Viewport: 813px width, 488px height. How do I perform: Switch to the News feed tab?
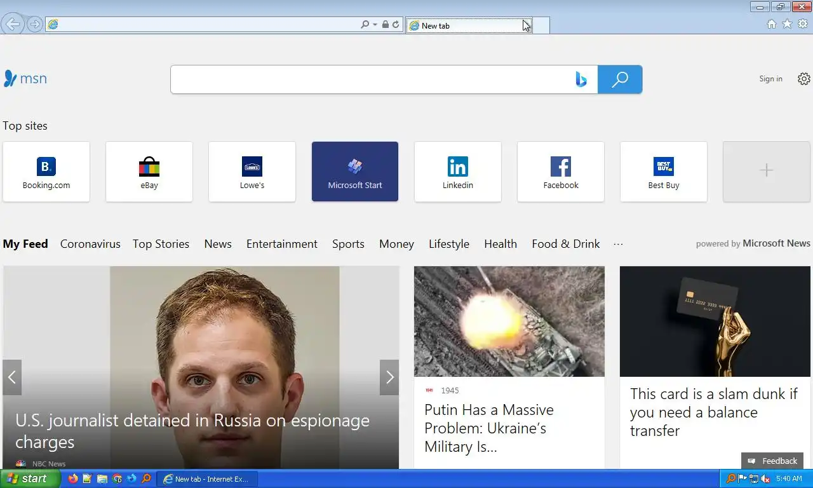[x=218, y=244]
